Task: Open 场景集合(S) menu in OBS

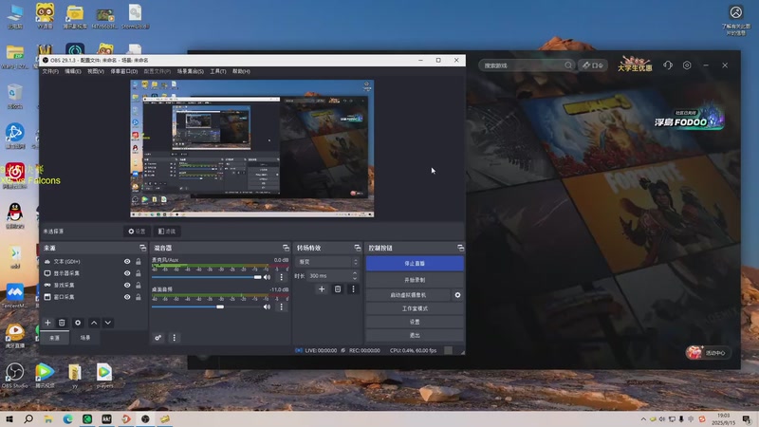Action: pyautogui.click(x=191, y=71)
